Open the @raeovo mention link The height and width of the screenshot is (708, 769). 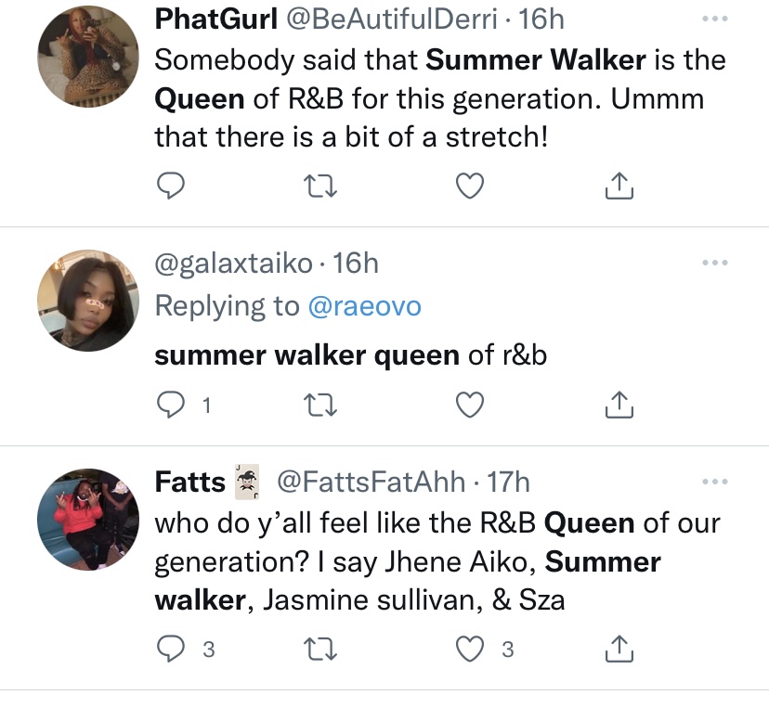tap(364, 307)
